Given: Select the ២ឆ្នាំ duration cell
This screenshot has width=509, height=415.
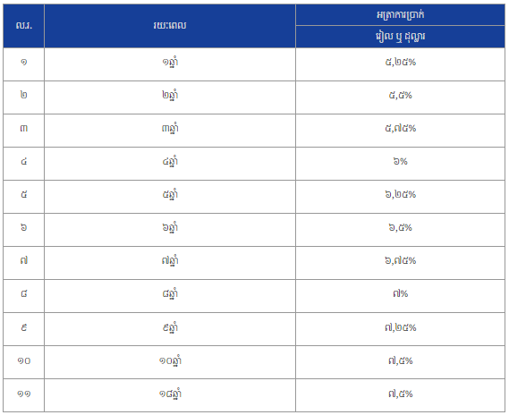Looking at the screenshot, I should point(170,97).
